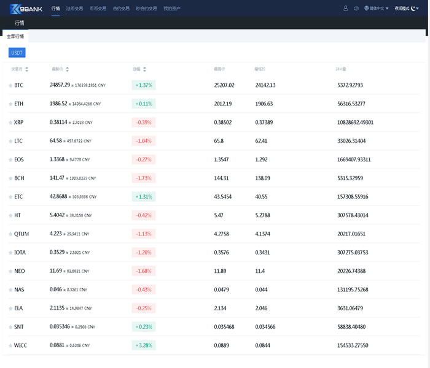The width and height of the screenshot is (430, 368).
Task: Click XRP volume 10828692.49301
Action: coord(355,123)
